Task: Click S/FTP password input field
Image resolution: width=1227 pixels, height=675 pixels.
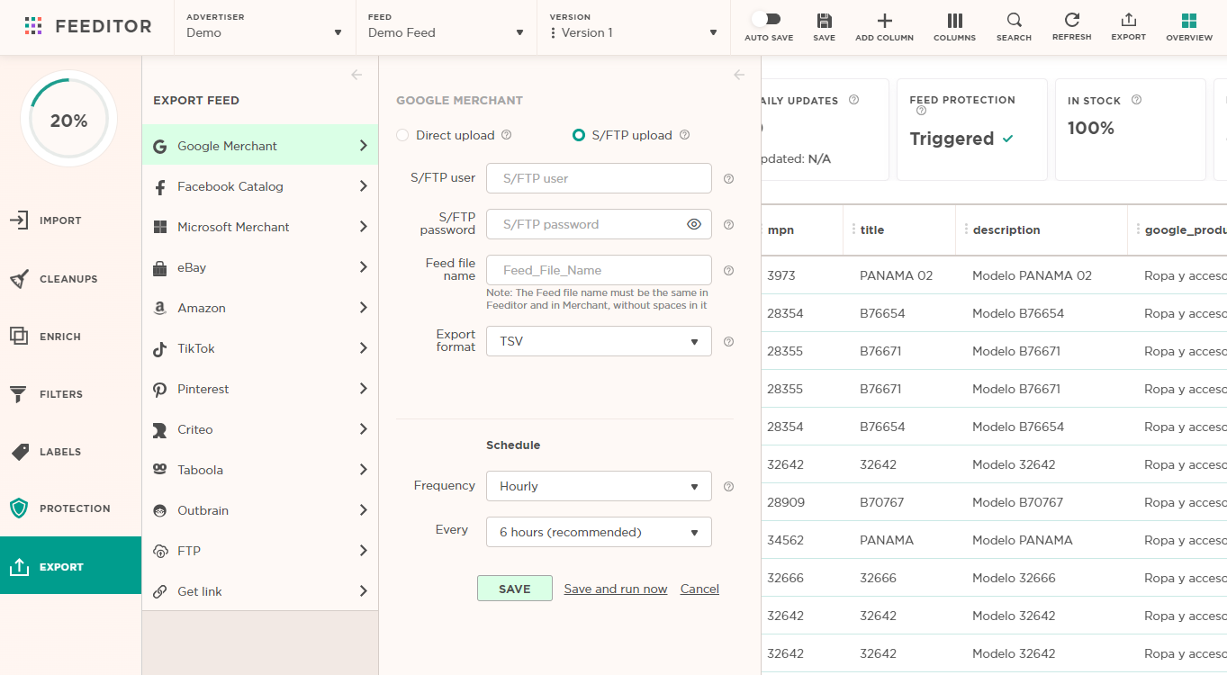Action: pos(599,224)
